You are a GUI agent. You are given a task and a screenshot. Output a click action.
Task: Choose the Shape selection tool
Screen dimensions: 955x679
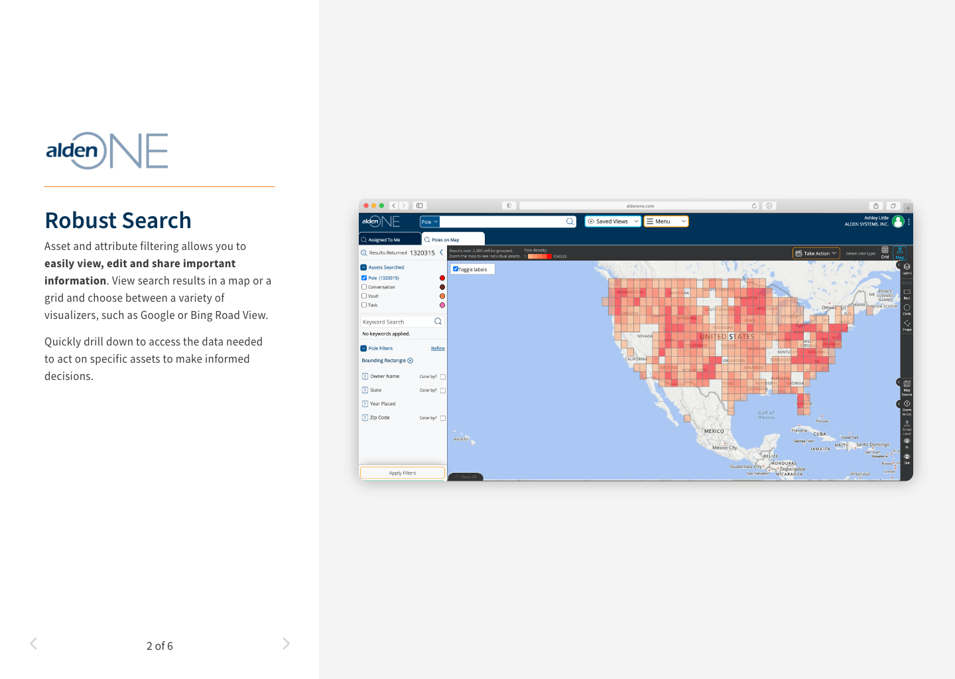(x=907, y=324)
